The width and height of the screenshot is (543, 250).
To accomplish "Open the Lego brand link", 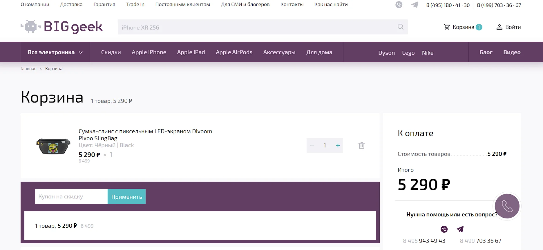I will click(x=408, y=53).
